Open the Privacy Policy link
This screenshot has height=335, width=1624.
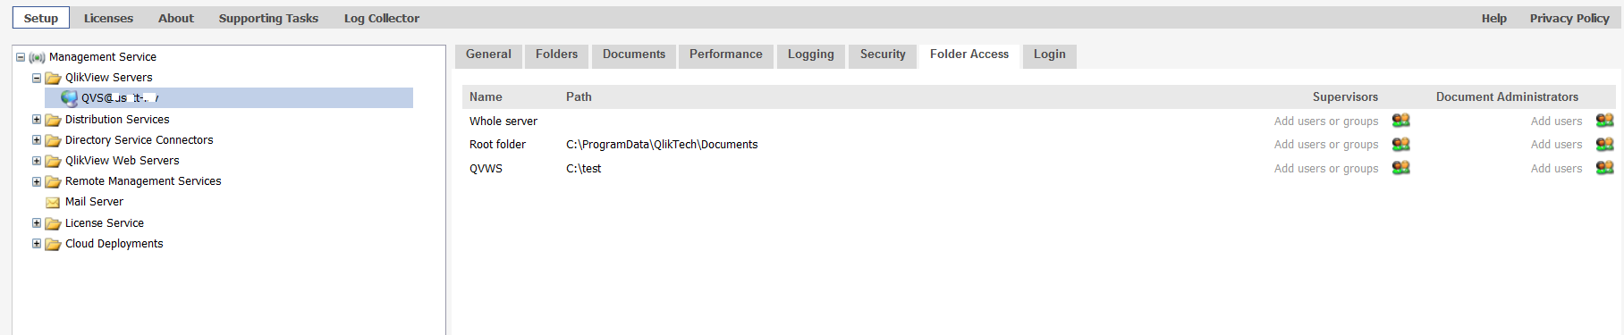[x=1569, y=18]
